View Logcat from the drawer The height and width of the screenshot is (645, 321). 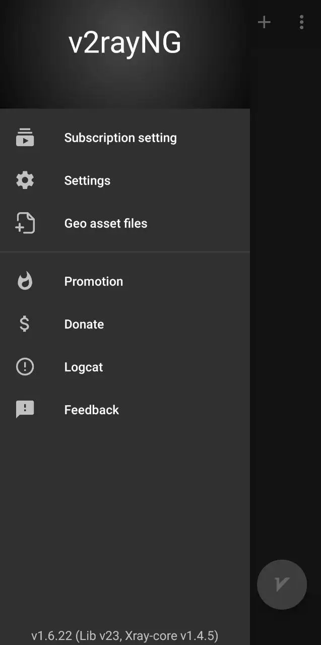125,367
